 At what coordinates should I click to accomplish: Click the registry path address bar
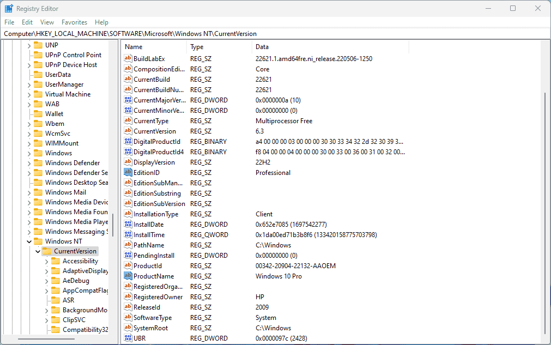click(x=276, y=34)
